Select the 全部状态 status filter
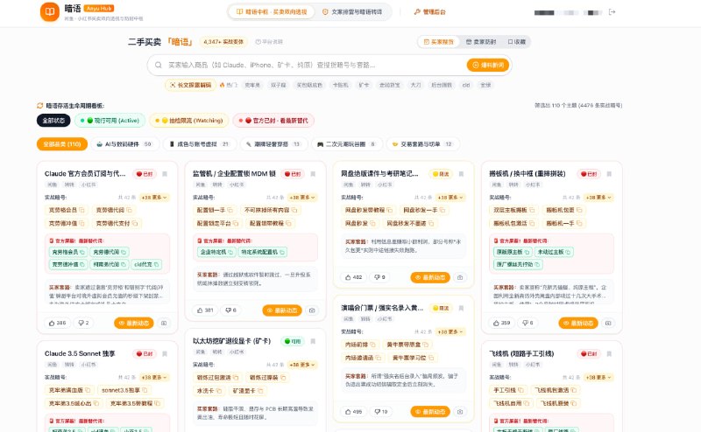This screenshot has height=432, width=701. (53, 121)
